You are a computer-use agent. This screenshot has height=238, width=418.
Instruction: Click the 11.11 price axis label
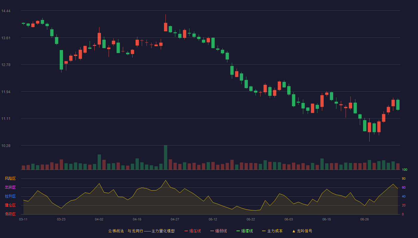tap(6, 119)
